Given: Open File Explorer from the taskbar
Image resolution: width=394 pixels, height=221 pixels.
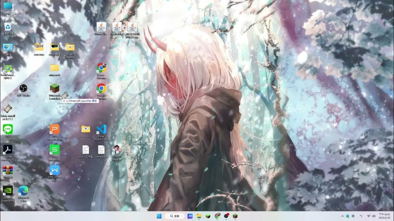Looking at the screenshot, I should pyautogui.click(x=199, y=216).
